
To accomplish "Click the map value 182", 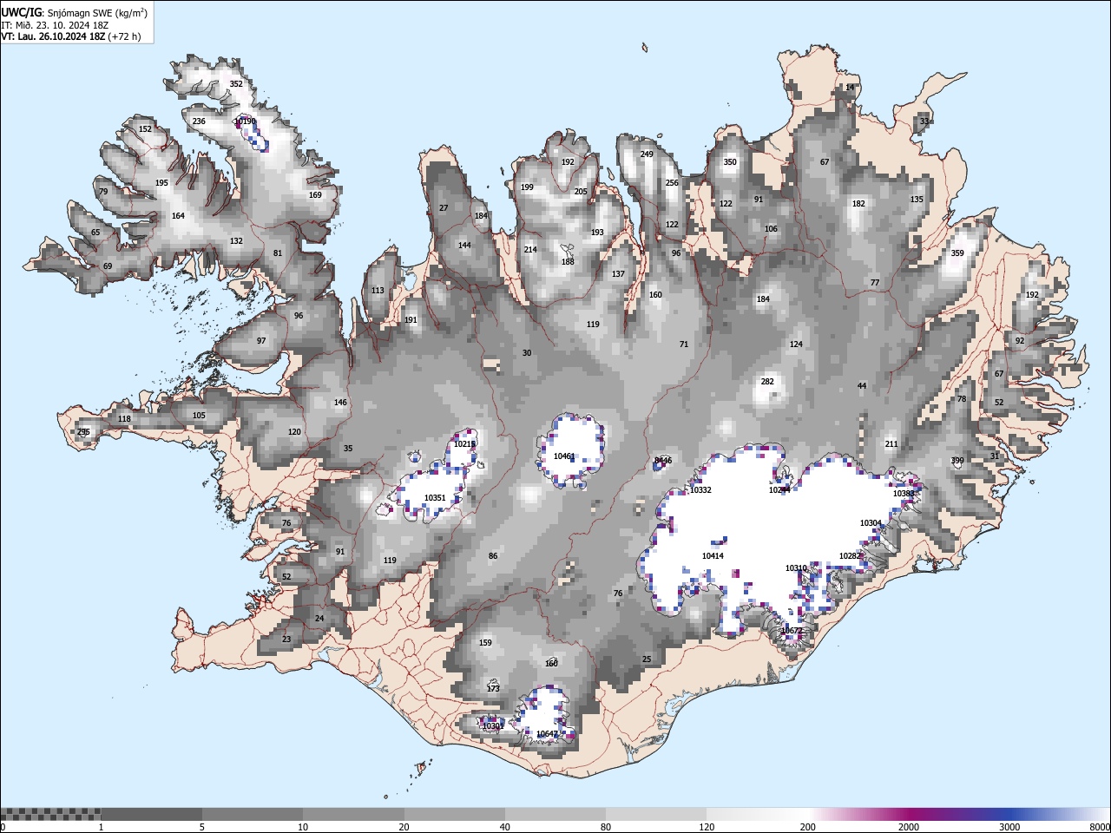I will 858,204.
